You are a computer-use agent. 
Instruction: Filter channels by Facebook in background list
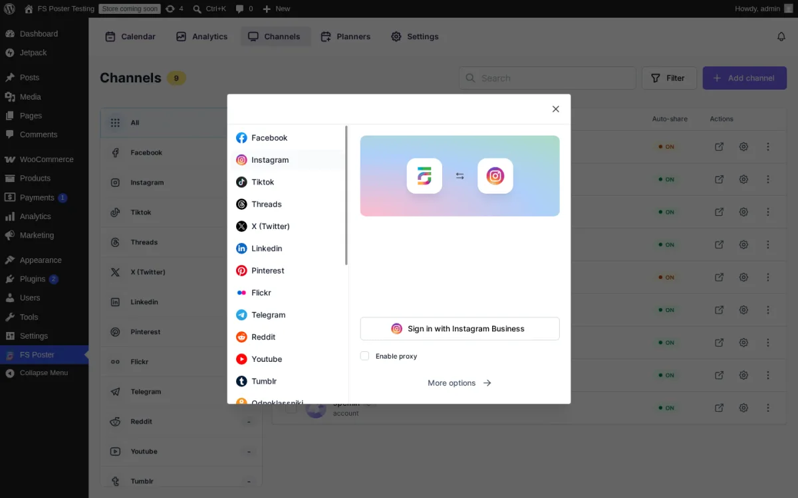(181, 153)
